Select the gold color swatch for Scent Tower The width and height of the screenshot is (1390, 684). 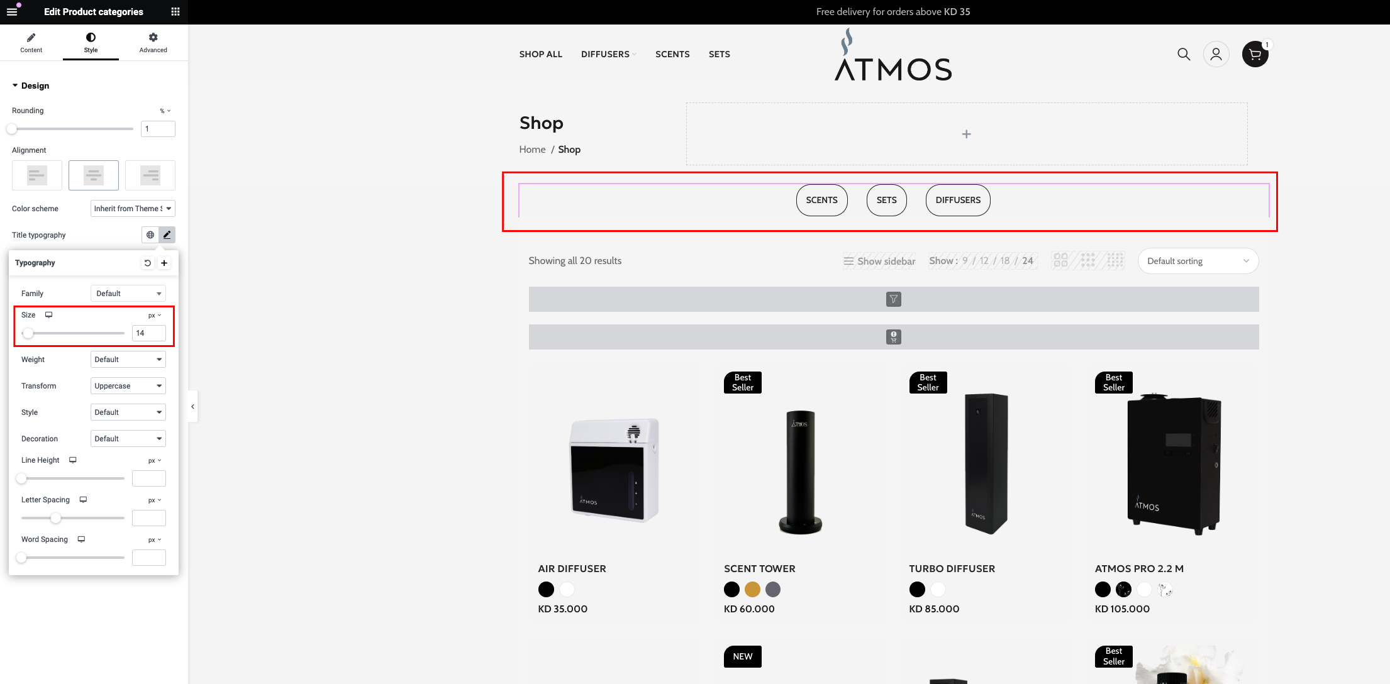pos(752,590)
